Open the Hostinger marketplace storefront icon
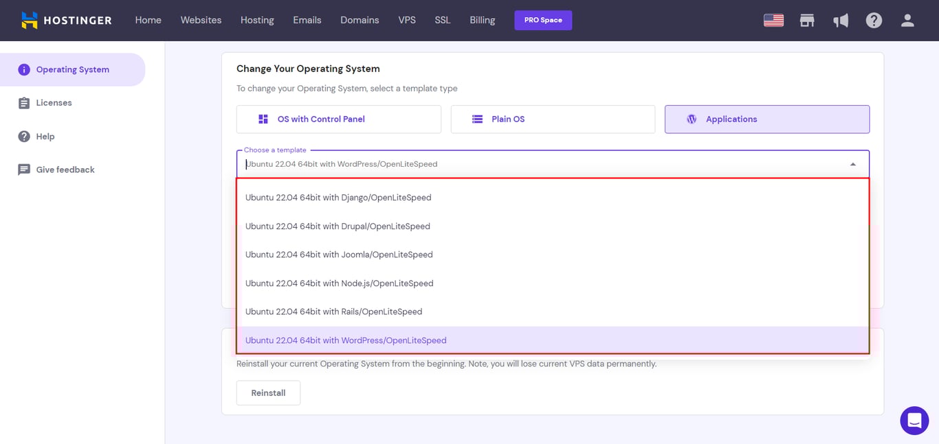Image resolution: width=939 pixels, height=444 pixels. click(x=806, y=20)
